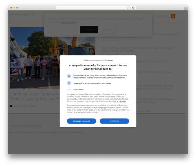
Task: Expand the Learn more chevron
Action: point(69,89)
